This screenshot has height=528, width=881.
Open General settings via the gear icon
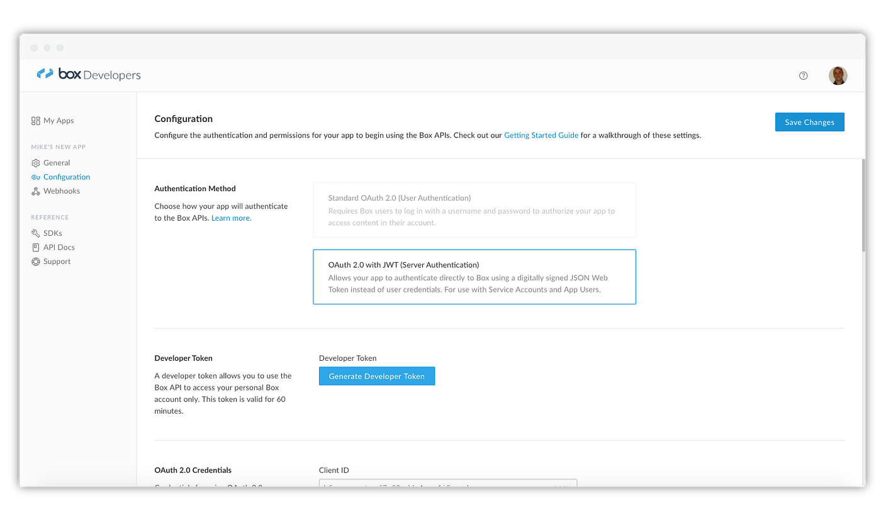(x=35, y=162)
